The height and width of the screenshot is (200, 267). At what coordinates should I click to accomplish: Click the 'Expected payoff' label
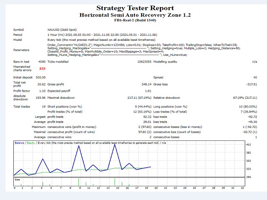click(x=59, y=91)
